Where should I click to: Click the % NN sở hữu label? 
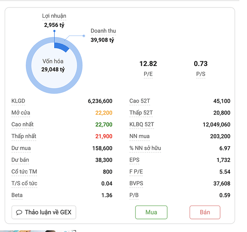point(145,148)
